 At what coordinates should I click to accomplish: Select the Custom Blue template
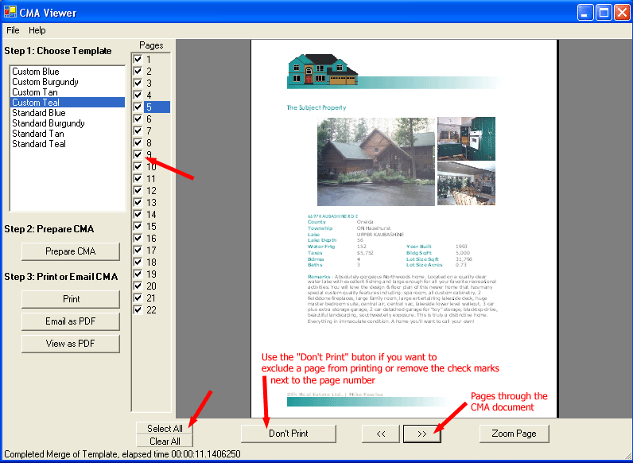click(36, 72)
